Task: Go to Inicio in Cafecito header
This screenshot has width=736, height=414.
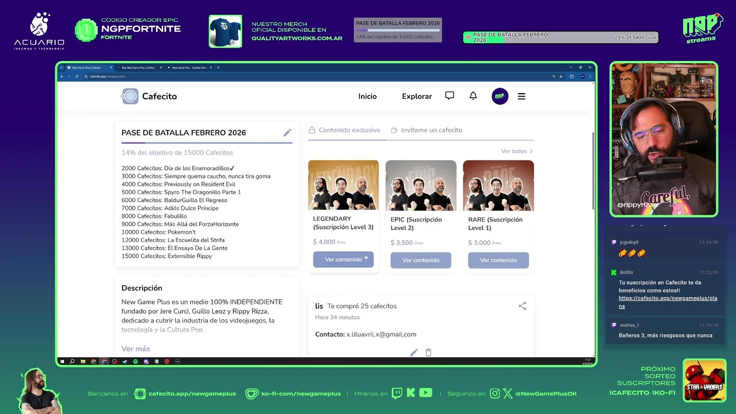Action: point(367,96)
